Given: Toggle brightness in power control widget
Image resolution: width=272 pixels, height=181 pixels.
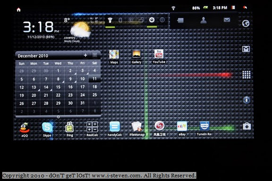Looking at the screenshot, I should pos(131,20).
